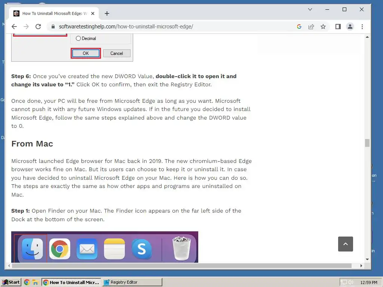This screenshot has width=383, height=287.
Task: Click the address bar URL
Action: pyautogui.click(x=126, y=27)
